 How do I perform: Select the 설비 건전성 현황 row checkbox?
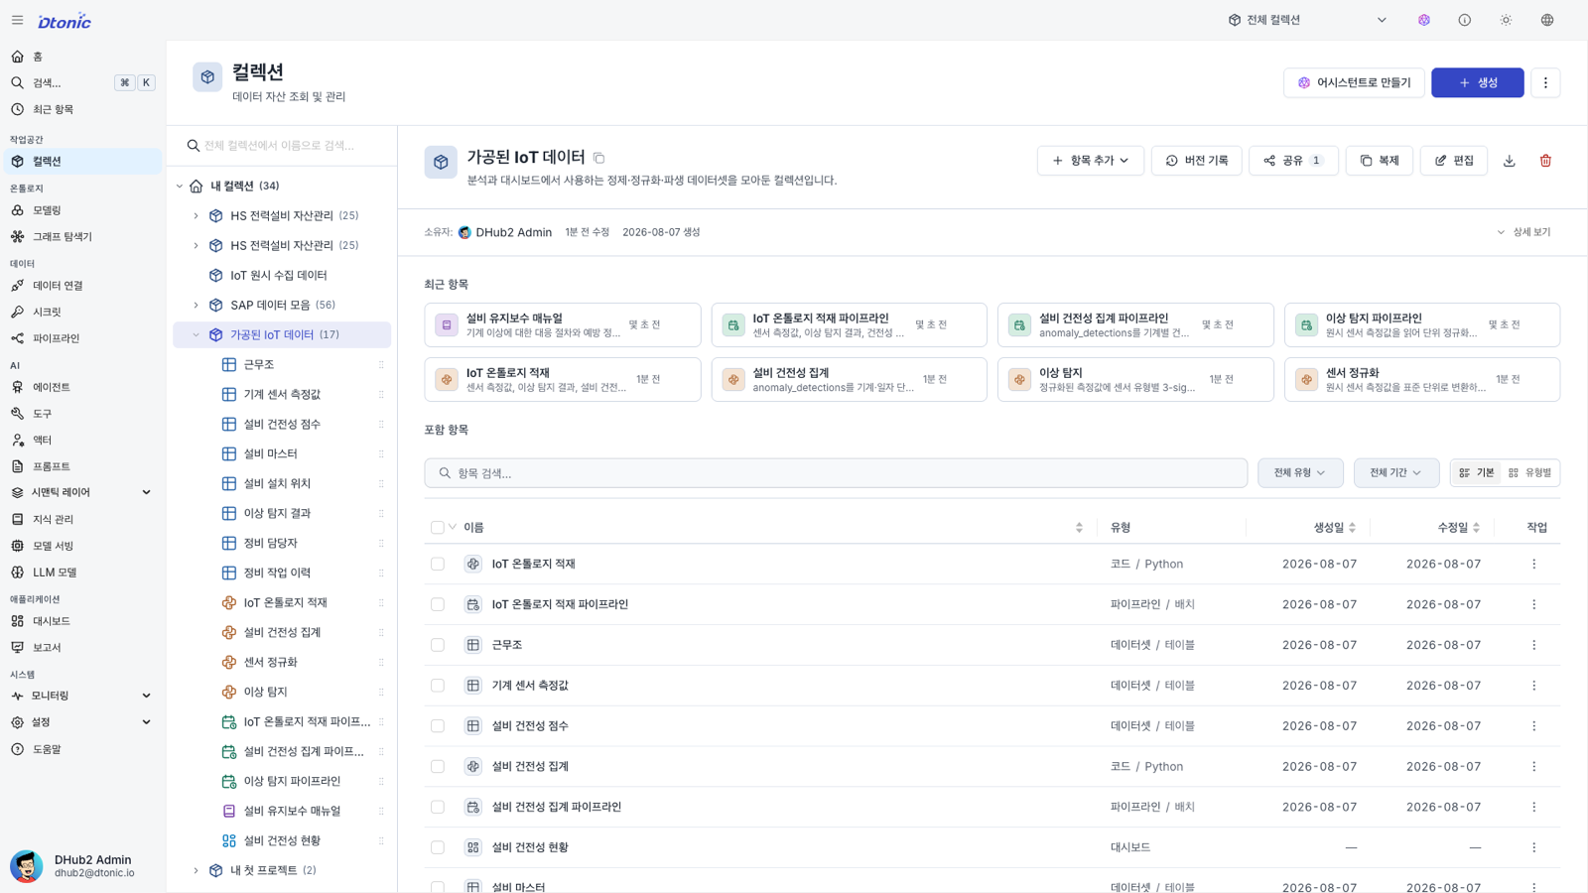coord(438,847)
